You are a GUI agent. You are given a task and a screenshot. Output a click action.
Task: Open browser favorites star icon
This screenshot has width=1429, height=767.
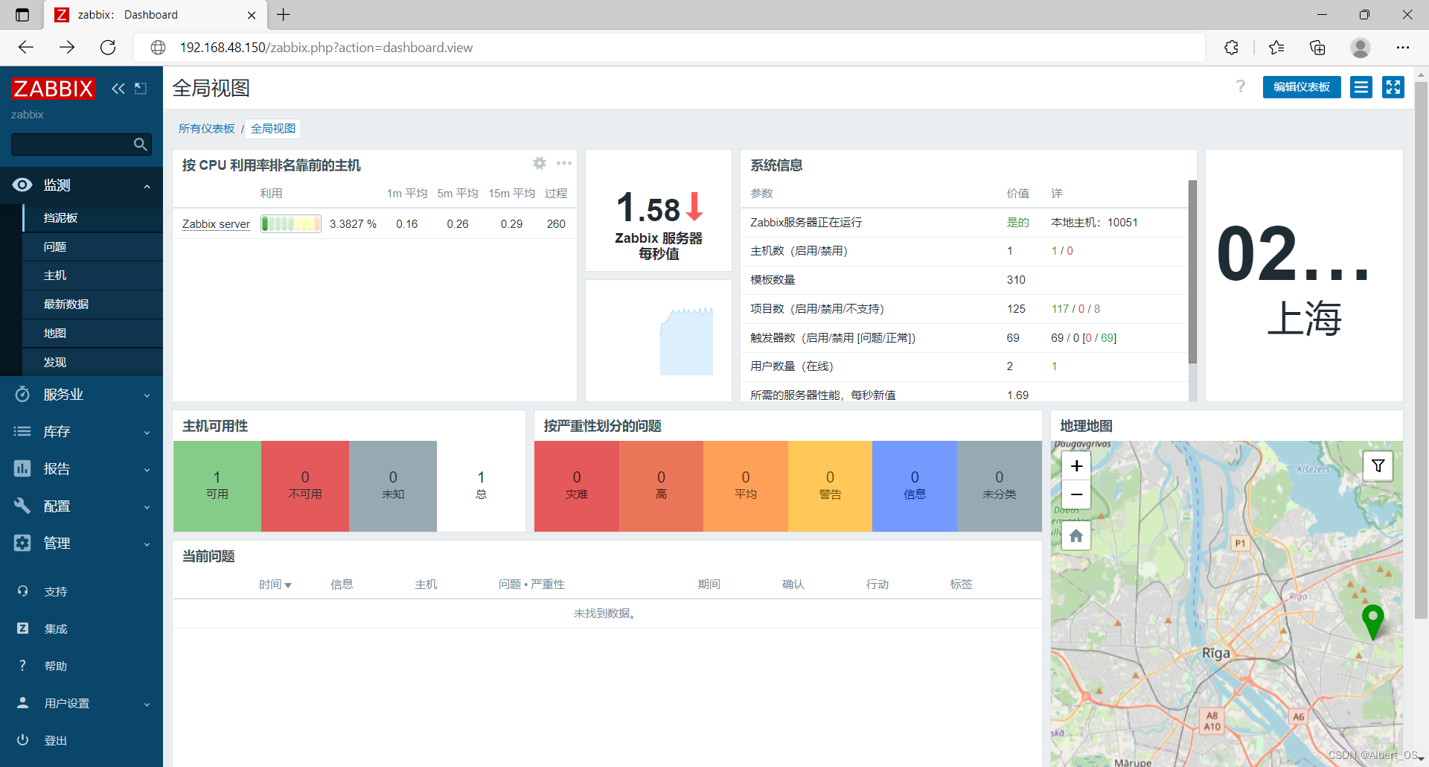1276,48
